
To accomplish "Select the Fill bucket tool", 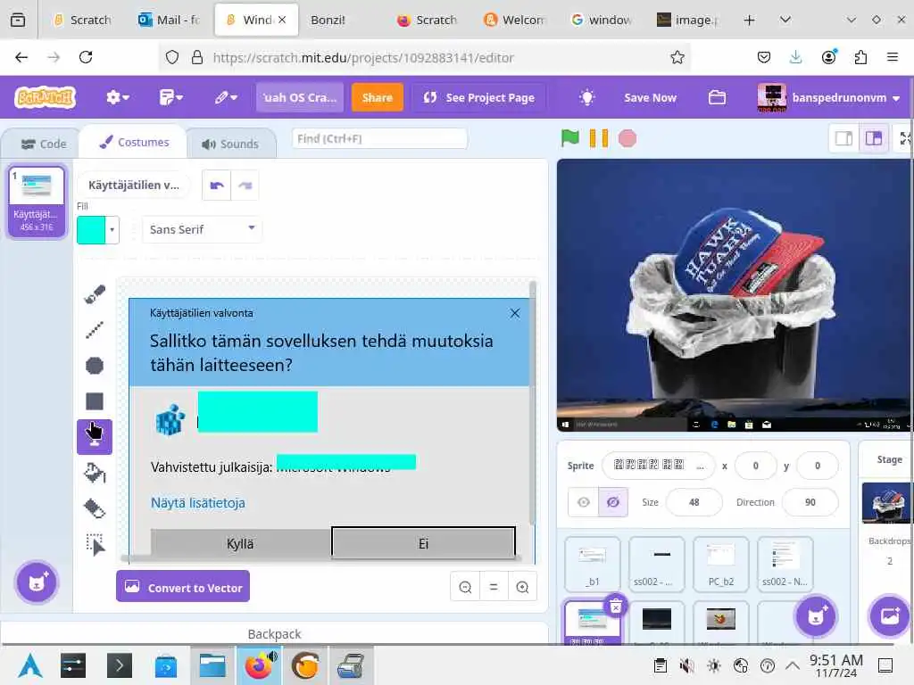I will pos(95,473).
